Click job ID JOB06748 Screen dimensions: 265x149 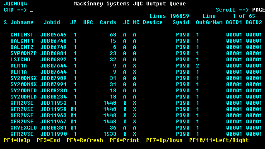[53, 41]
